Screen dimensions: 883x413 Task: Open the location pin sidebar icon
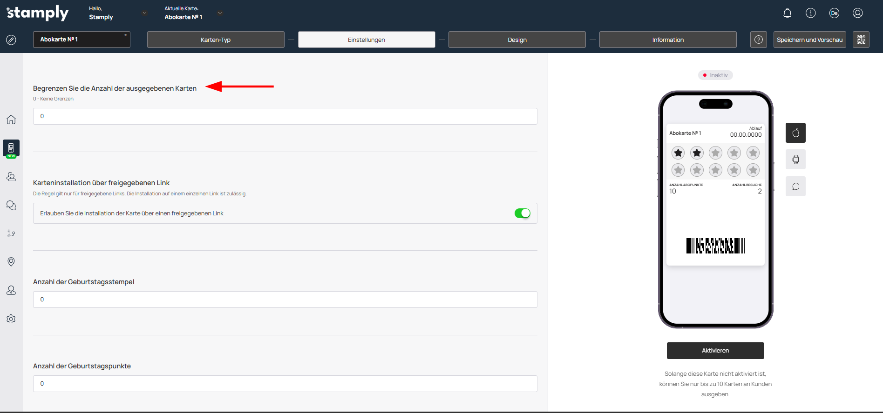click(11, 262)
